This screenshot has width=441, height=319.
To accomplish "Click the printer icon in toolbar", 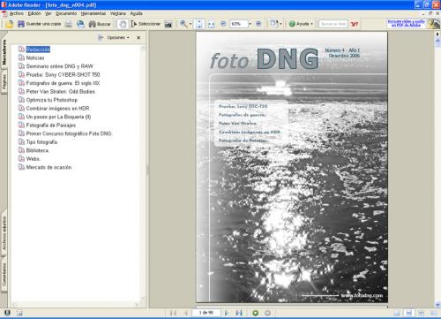I will point(69,24).
